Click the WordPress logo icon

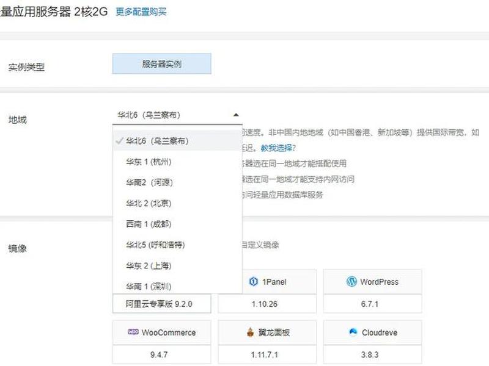(x=351, y=282)
